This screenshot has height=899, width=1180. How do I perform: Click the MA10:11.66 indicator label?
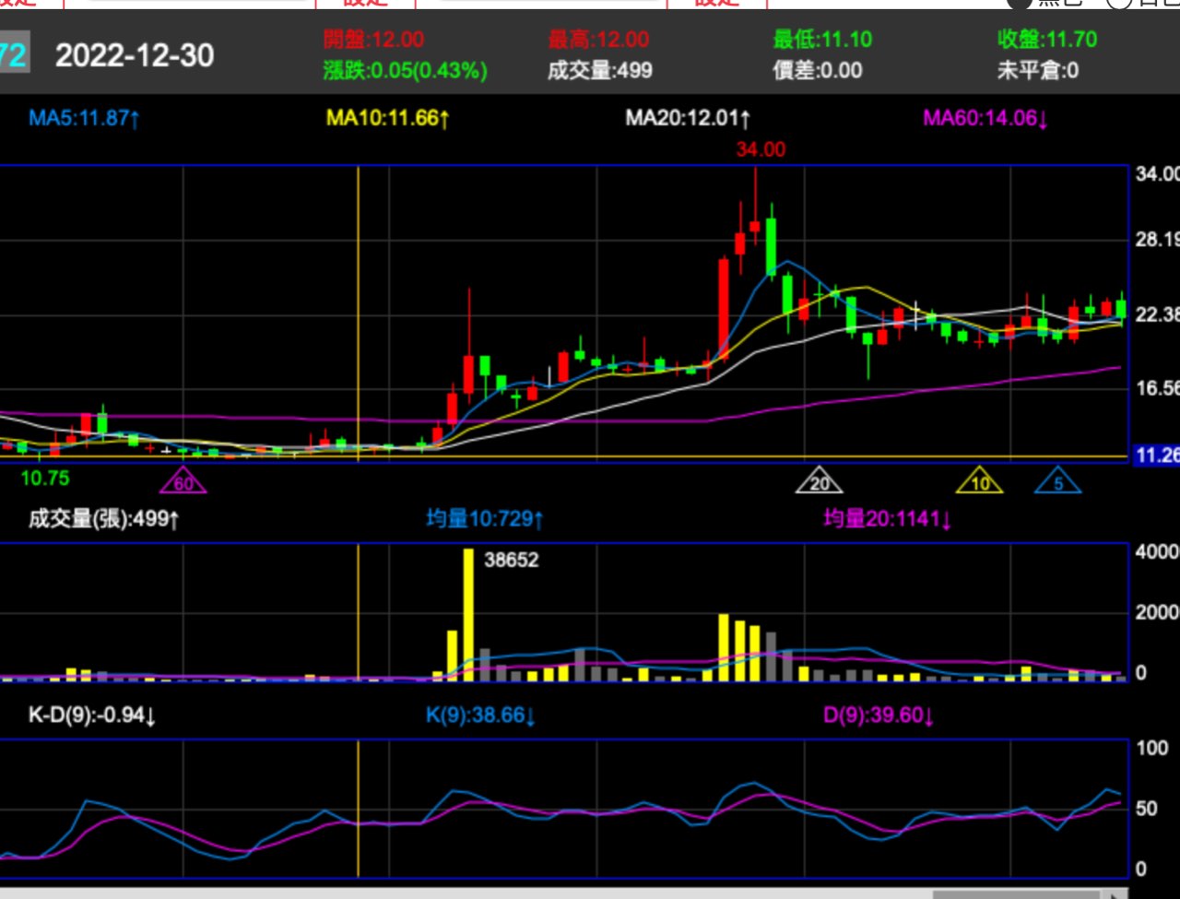[387, 118]
